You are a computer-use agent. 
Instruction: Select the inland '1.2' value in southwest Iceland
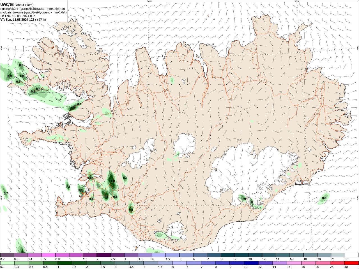coord(125,178)
